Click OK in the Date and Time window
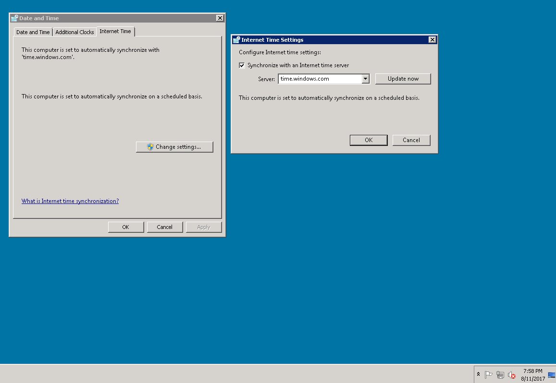The image size is (556, 383). tap(126, 227)
